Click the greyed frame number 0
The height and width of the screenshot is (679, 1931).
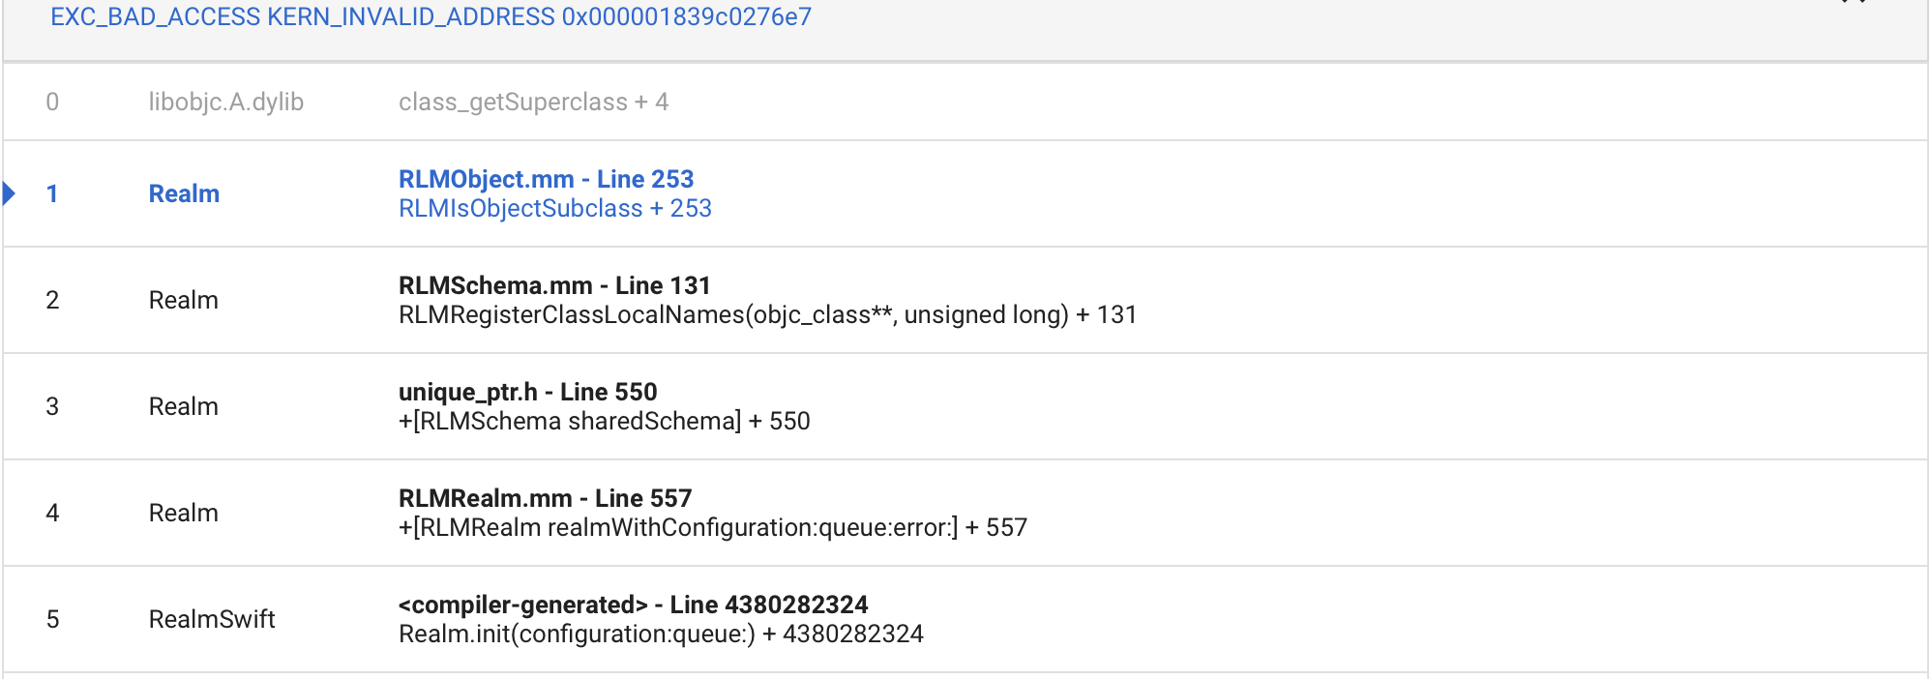pyautogui.click(x=52, y=102)
